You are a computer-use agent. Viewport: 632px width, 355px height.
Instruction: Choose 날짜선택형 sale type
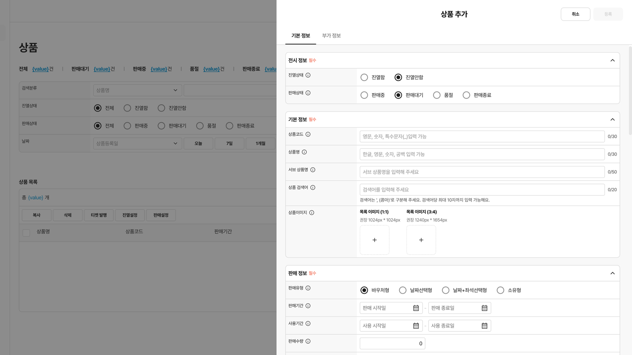pos(403,290)
